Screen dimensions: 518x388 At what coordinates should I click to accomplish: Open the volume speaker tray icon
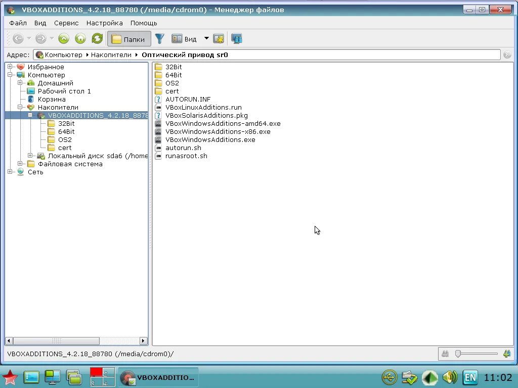450,377
